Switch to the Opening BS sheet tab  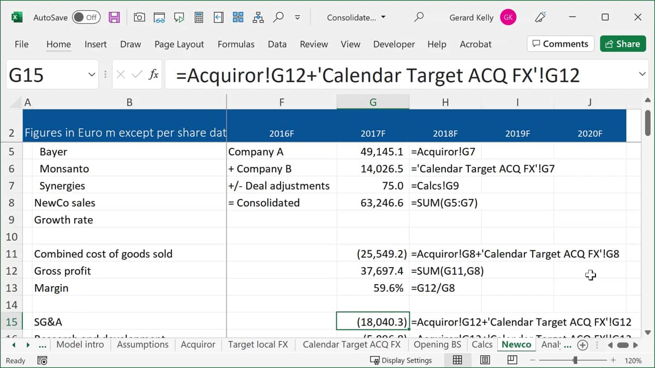click(x=437, y=345)
